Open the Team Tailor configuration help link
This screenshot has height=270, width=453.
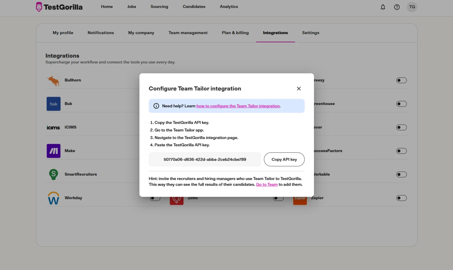coord(238,106)
